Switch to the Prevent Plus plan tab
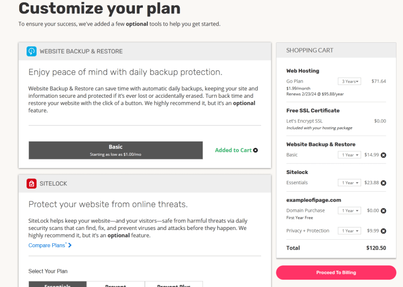The width and height of the screenshot is (403, 287). tap(174, 285)
